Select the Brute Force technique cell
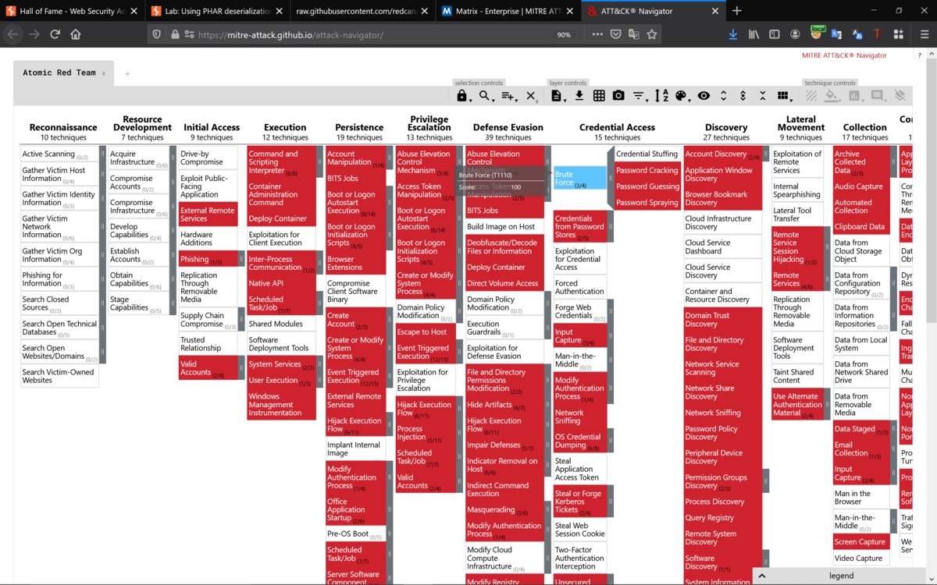Screen dimensions: 937x585 point(579,178)
